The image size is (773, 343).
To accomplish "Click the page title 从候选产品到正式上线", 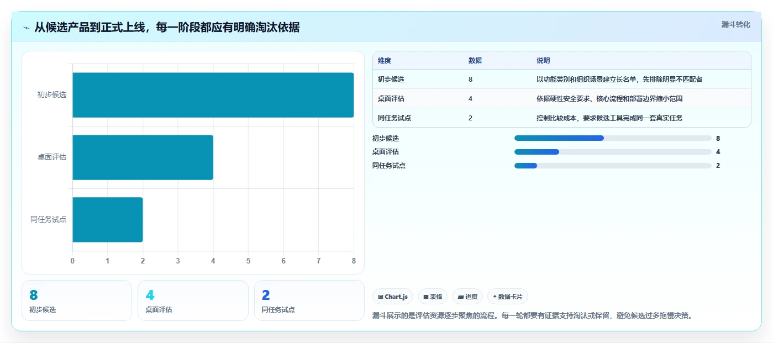I will [x=167, y=28].
